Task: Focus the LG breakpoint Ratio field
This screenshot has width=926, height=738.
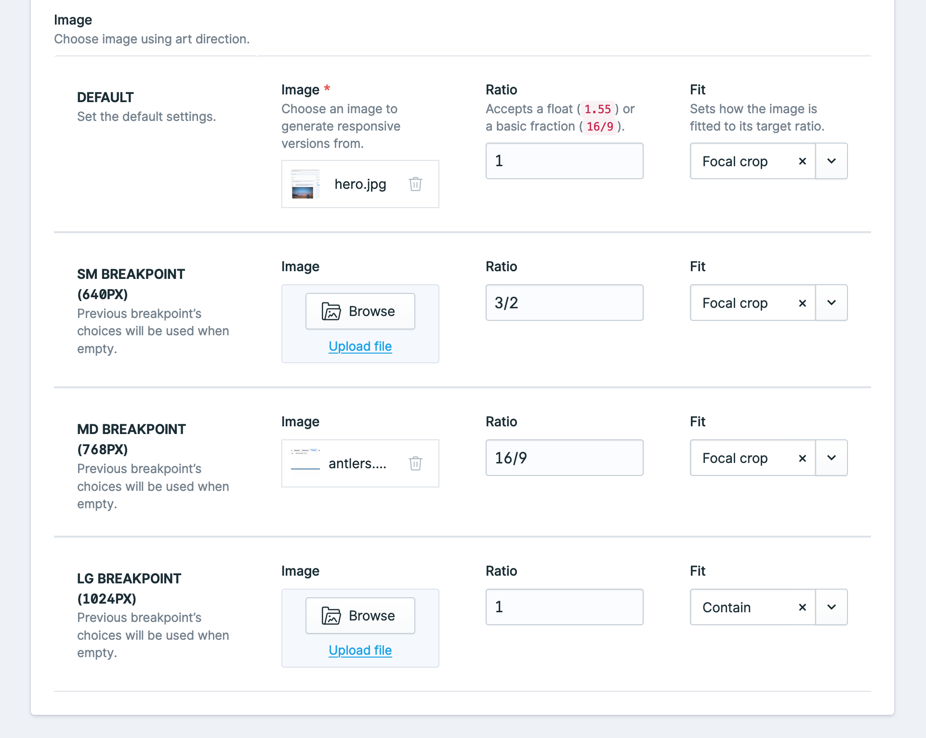Action: click(564, 607)
